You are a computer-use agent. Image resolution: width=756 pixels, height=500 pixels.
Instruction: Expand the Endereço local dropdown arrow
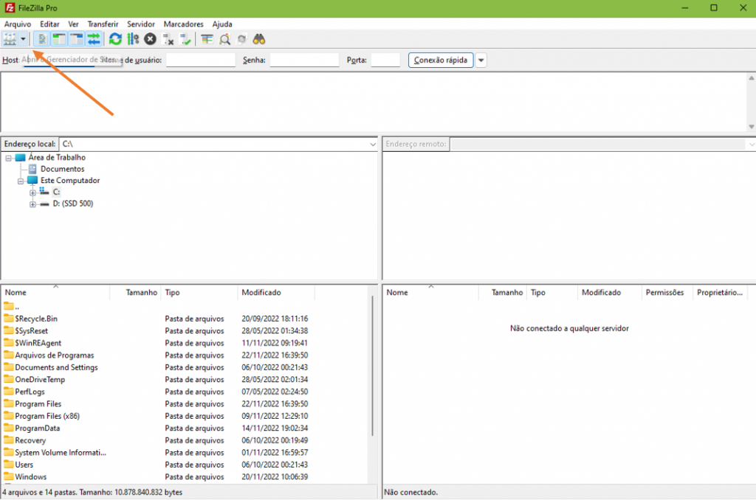[x=373, y=144]
